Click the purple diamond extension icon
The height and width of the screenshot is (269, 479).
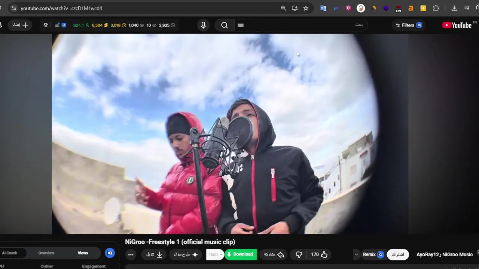click(x=386, y=8)
